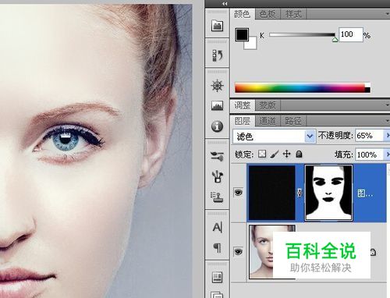
Task: Switch to the 样式 tab
Action: click(x=293, y=14)
